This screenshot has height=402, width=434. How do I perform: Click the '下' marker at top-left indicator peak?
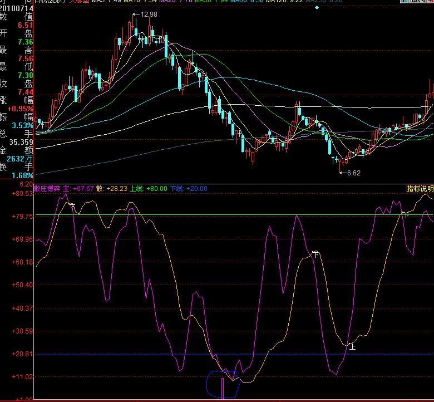pos(71,205)
